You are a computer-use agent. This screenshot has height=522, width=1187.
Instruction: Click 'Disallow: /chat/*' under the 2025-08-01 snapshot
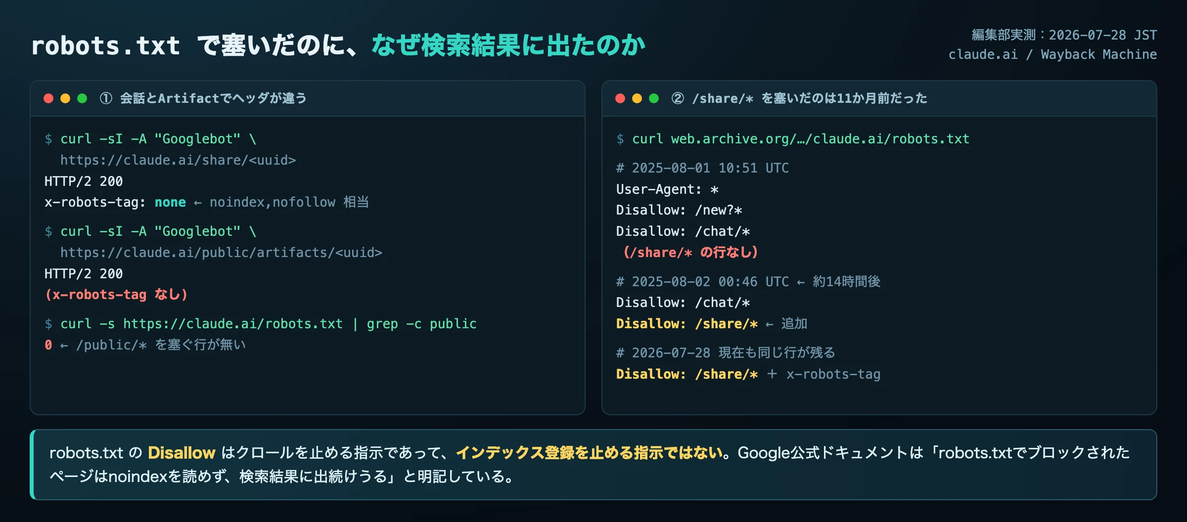683,231
